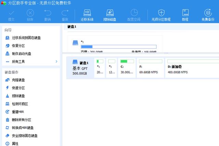This screenshot has width=219, height=146.
Task: Click the 克隆硬盘 icon
Action: [x=7, y=80]
